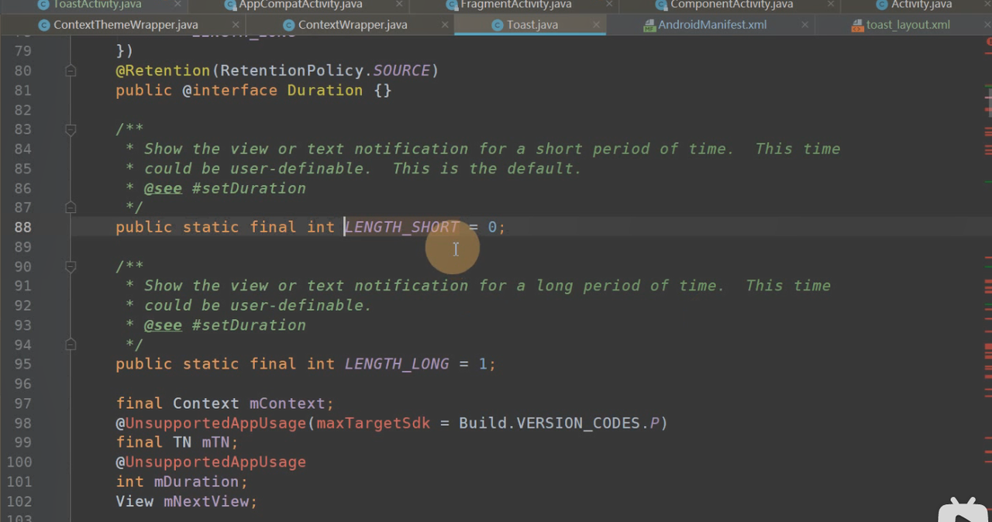Click the class icon on ContextThemeWrapper.java tab
Viewport: 992px width, 522px height.
pyautogui.click(x=43, y=25)
